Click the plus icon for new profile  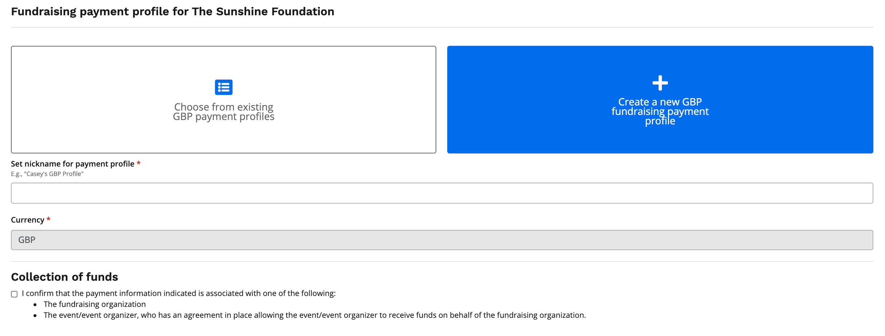pos(660,83)
